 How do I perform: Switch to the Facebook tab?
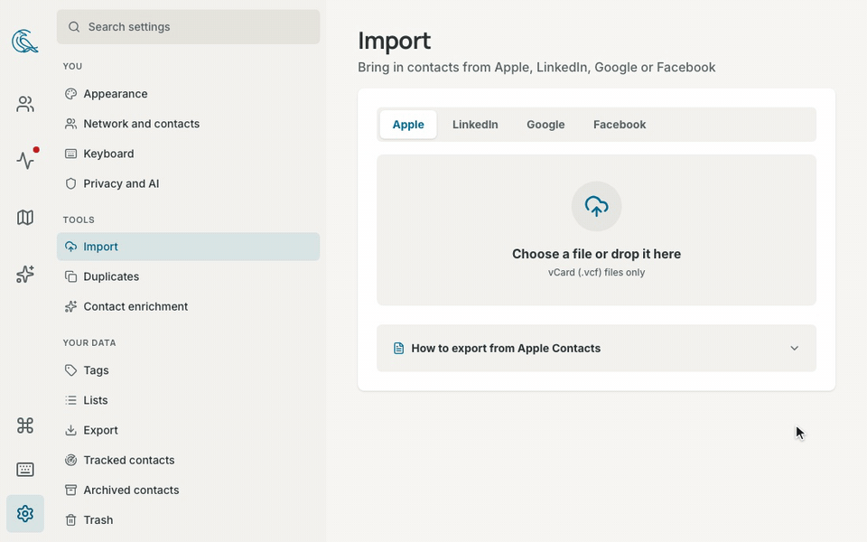tap(620, 125)
